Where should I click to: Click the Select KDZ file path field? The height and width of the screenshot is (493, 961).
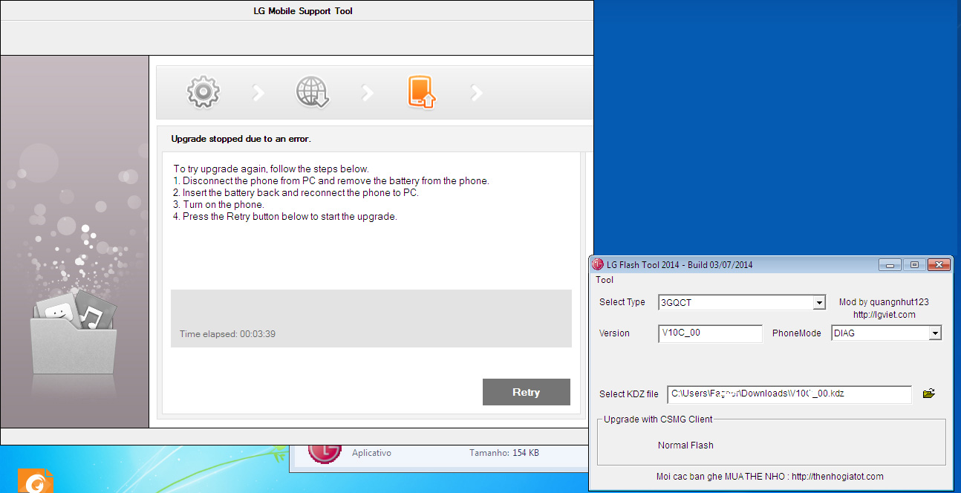click(x=789, y=394)
